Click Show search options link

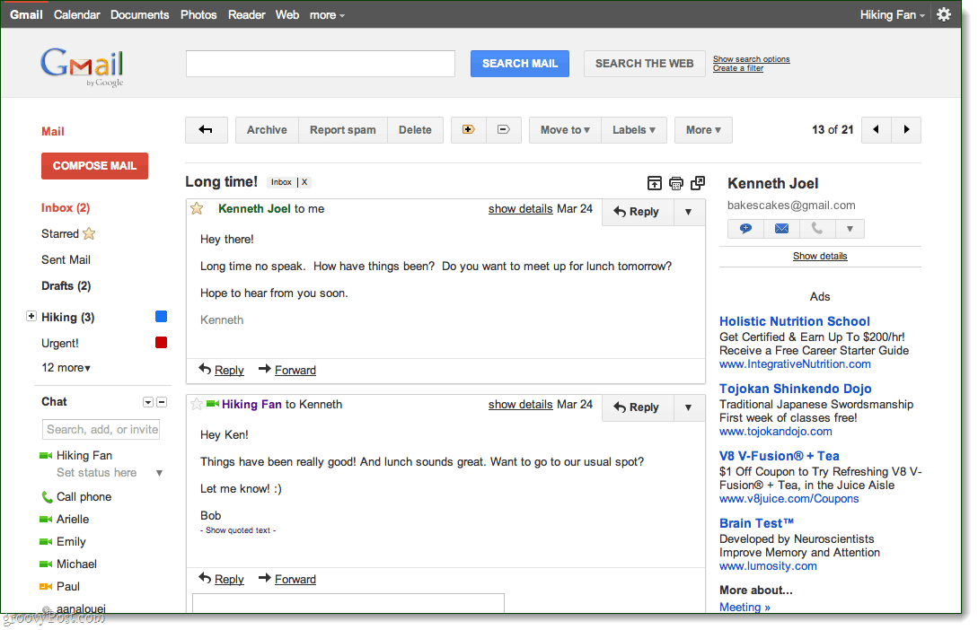click(x=752, y=59)
